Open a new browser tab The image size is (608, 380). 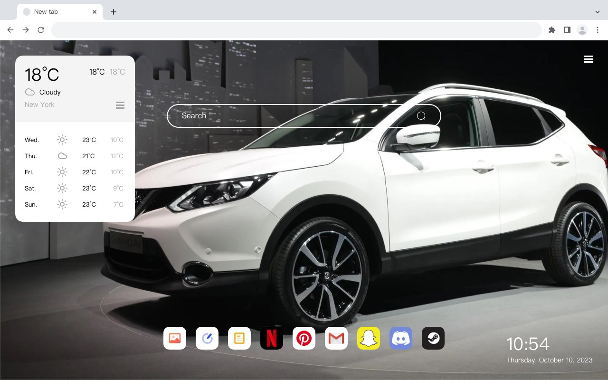113,12
